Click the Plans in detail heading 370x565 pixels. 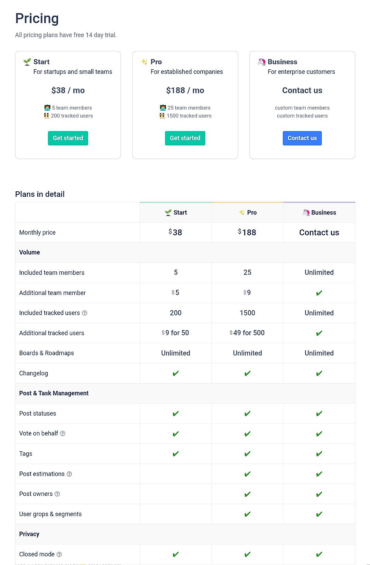click(40, 194)
